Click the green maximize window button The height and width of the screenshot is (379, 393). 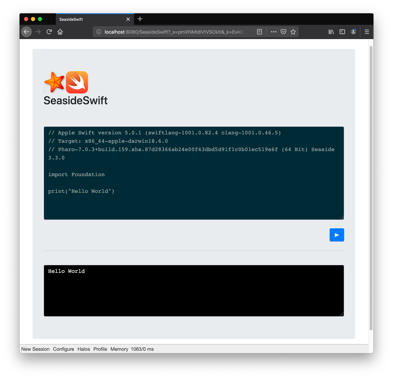40,19
